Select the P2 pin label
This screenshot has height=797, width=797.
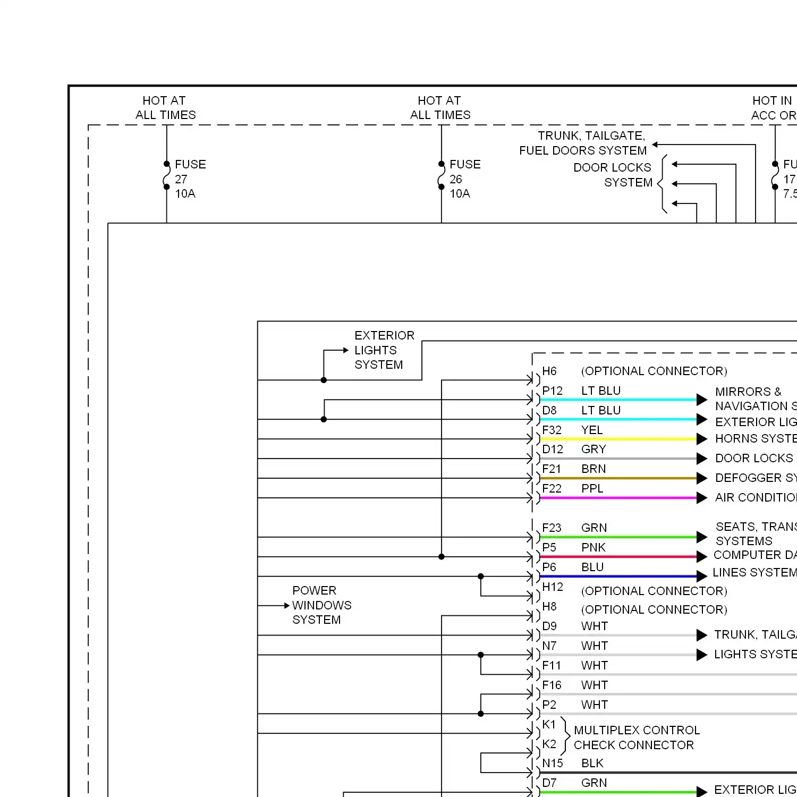(549, 705)
